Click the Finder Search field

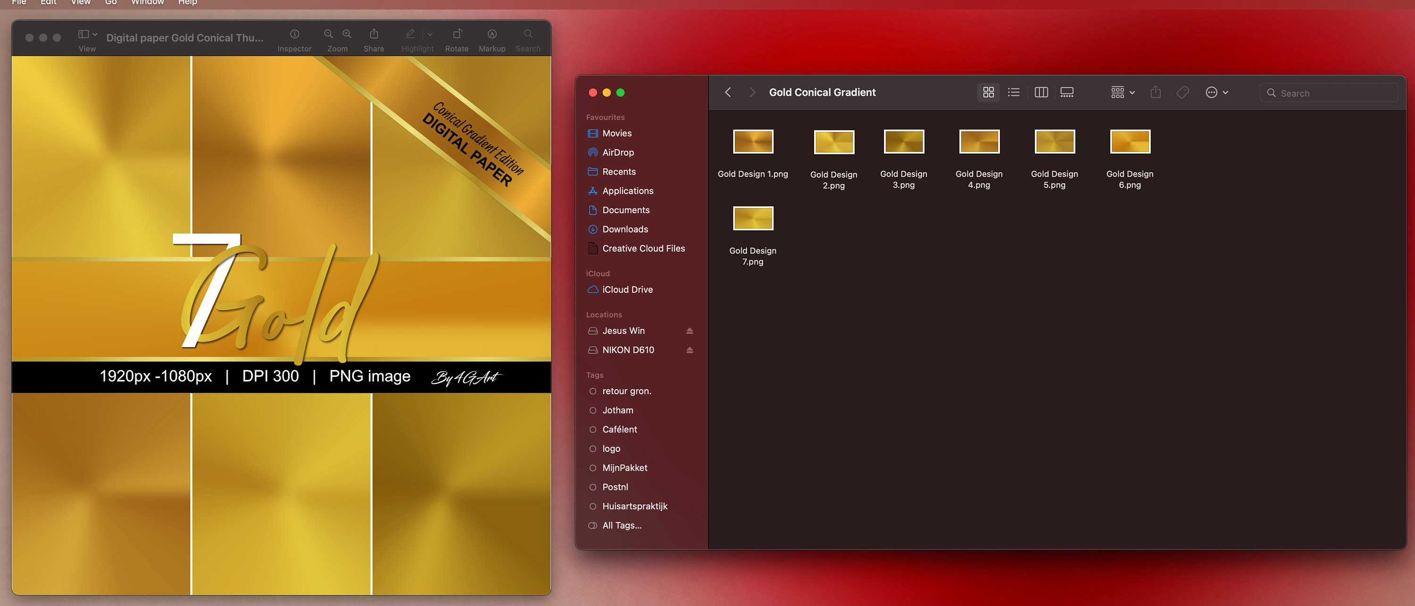click(1328, 93)
